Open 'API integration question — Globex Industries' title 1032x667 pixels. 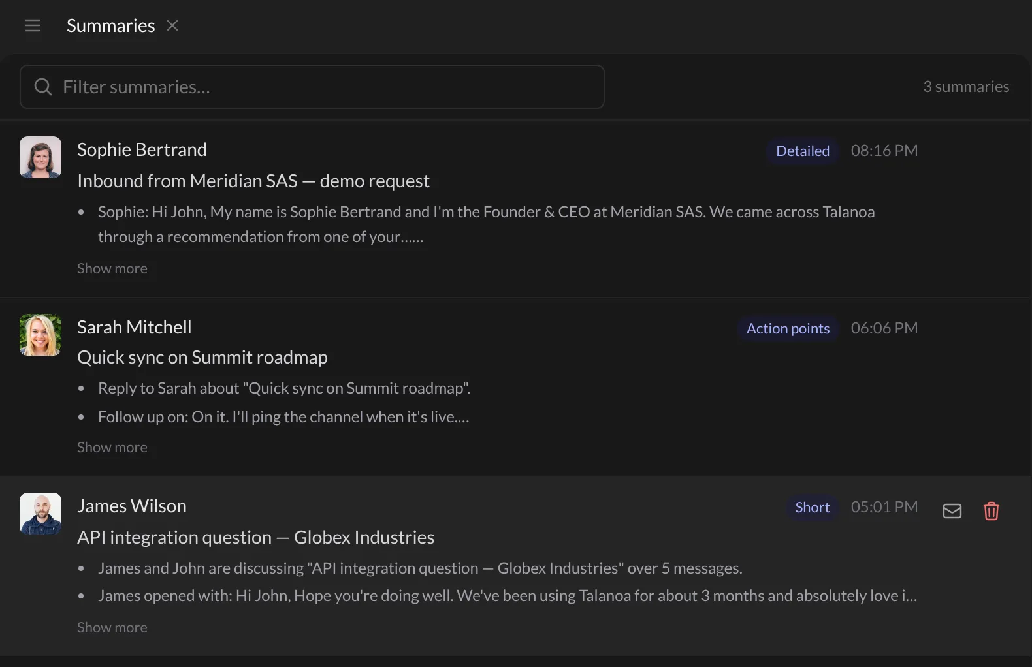[x=256, y=537]
